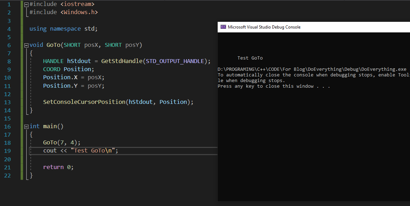Click line number 19 in the margin
This screenshot has width=410, height=206.
point(7,151)
